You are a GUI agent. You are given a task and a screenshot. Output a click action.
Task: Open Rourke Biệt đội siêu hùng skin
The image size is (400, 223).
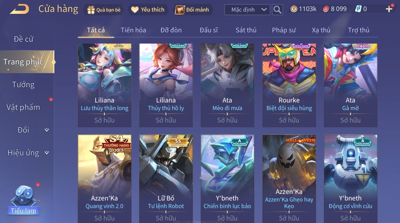[289, 85]
